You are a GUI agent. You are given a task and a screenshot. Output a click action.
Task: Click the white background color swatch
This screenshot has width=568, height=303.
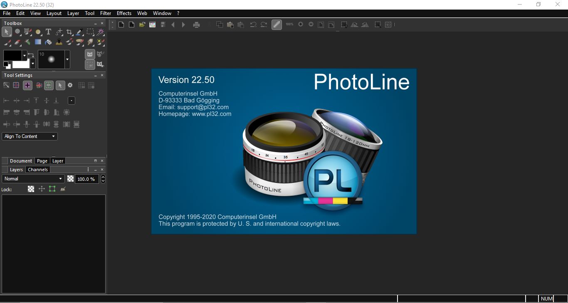coord(21,64)
